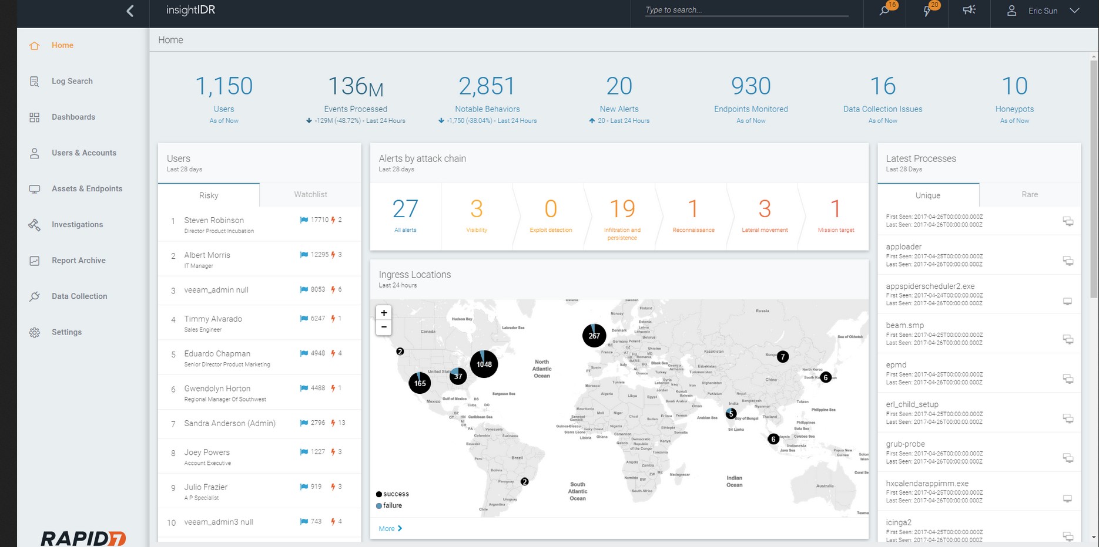The height and width of the screenshot is (547, 1099).
Task: Go to Assets & Endpoints
Action: pyautogui.click(x=87, y=188)
